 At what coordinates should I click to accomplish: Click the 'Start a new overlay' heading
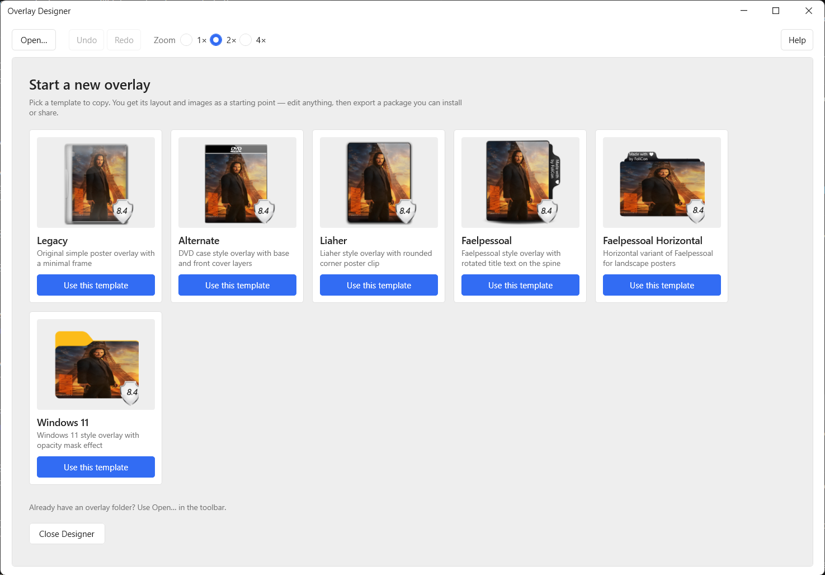point(89,85)
